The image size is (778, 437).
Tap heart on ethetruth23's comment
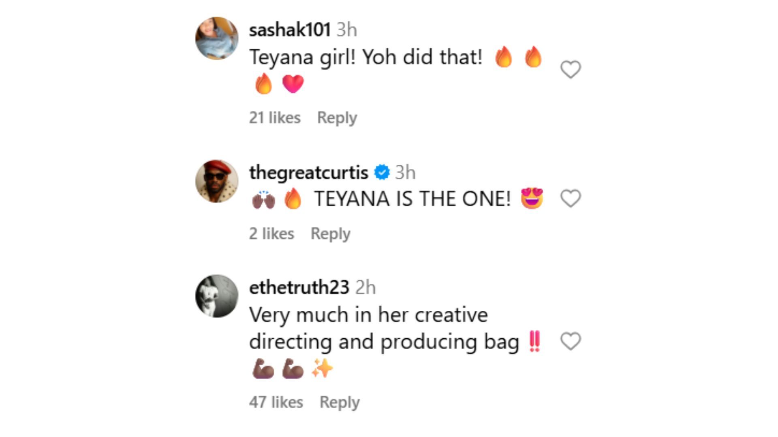(x=571, y=341)
